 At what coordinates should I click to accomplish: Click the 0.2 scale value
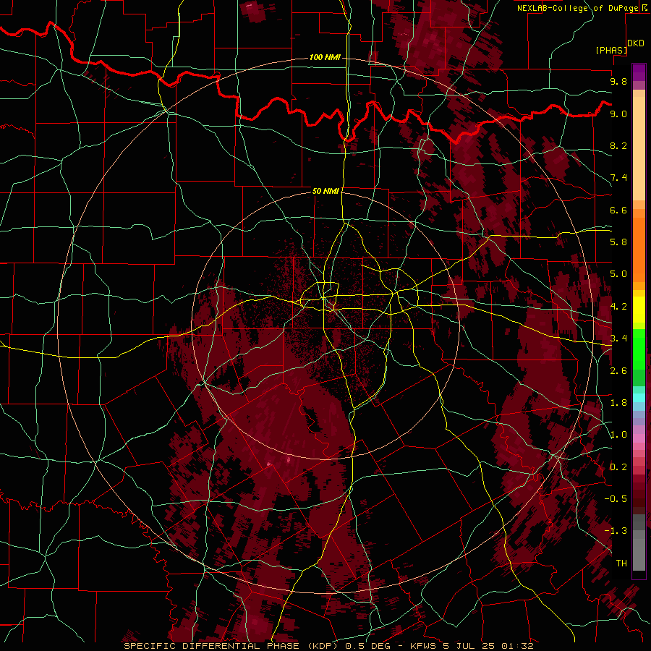[x=618, y=467]
